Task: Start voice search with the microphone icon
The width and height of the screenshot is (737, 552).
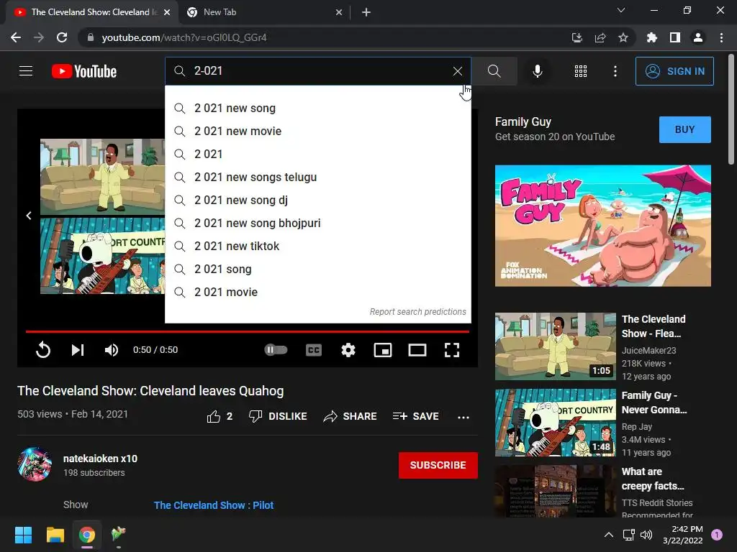Action: pyautogui.click(x=537, y=71)
